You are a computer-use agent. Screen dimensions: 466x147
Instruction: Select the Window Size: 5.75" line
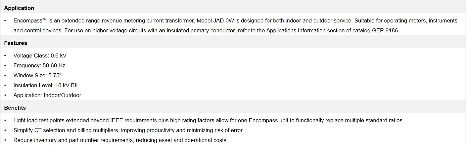click(37, 75)
